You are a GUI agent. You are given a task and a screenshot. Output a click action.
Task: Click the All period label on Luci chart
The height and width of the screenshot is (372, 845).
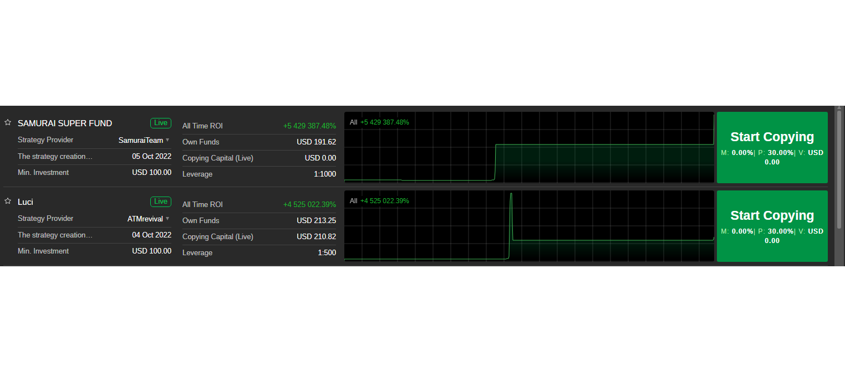[354, 201]
